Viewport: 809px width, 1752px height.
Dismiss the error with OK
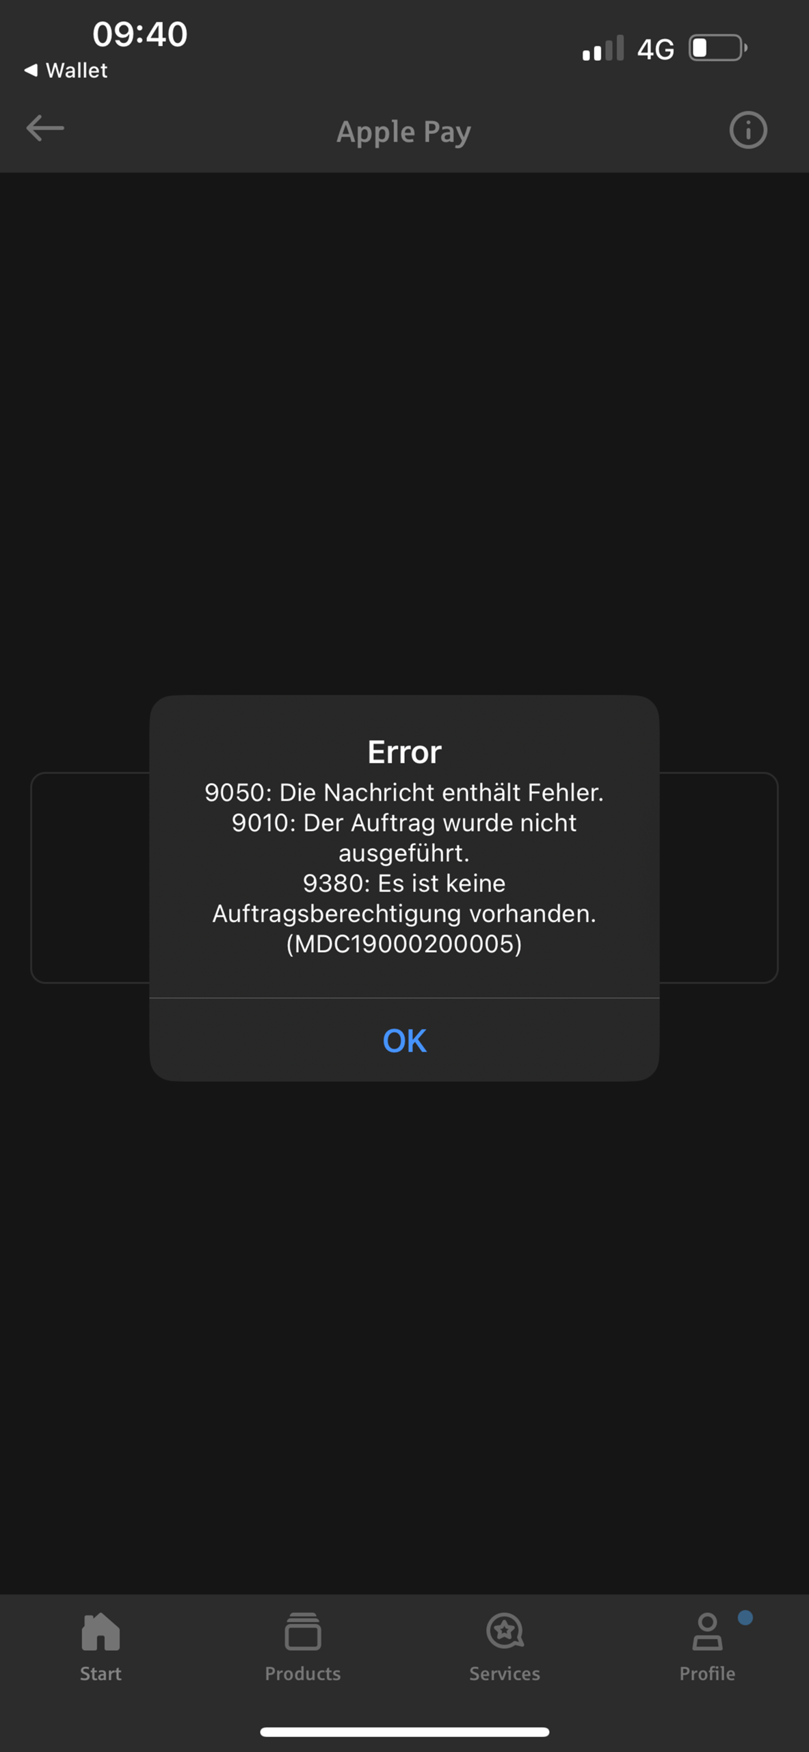[404, 1040]
